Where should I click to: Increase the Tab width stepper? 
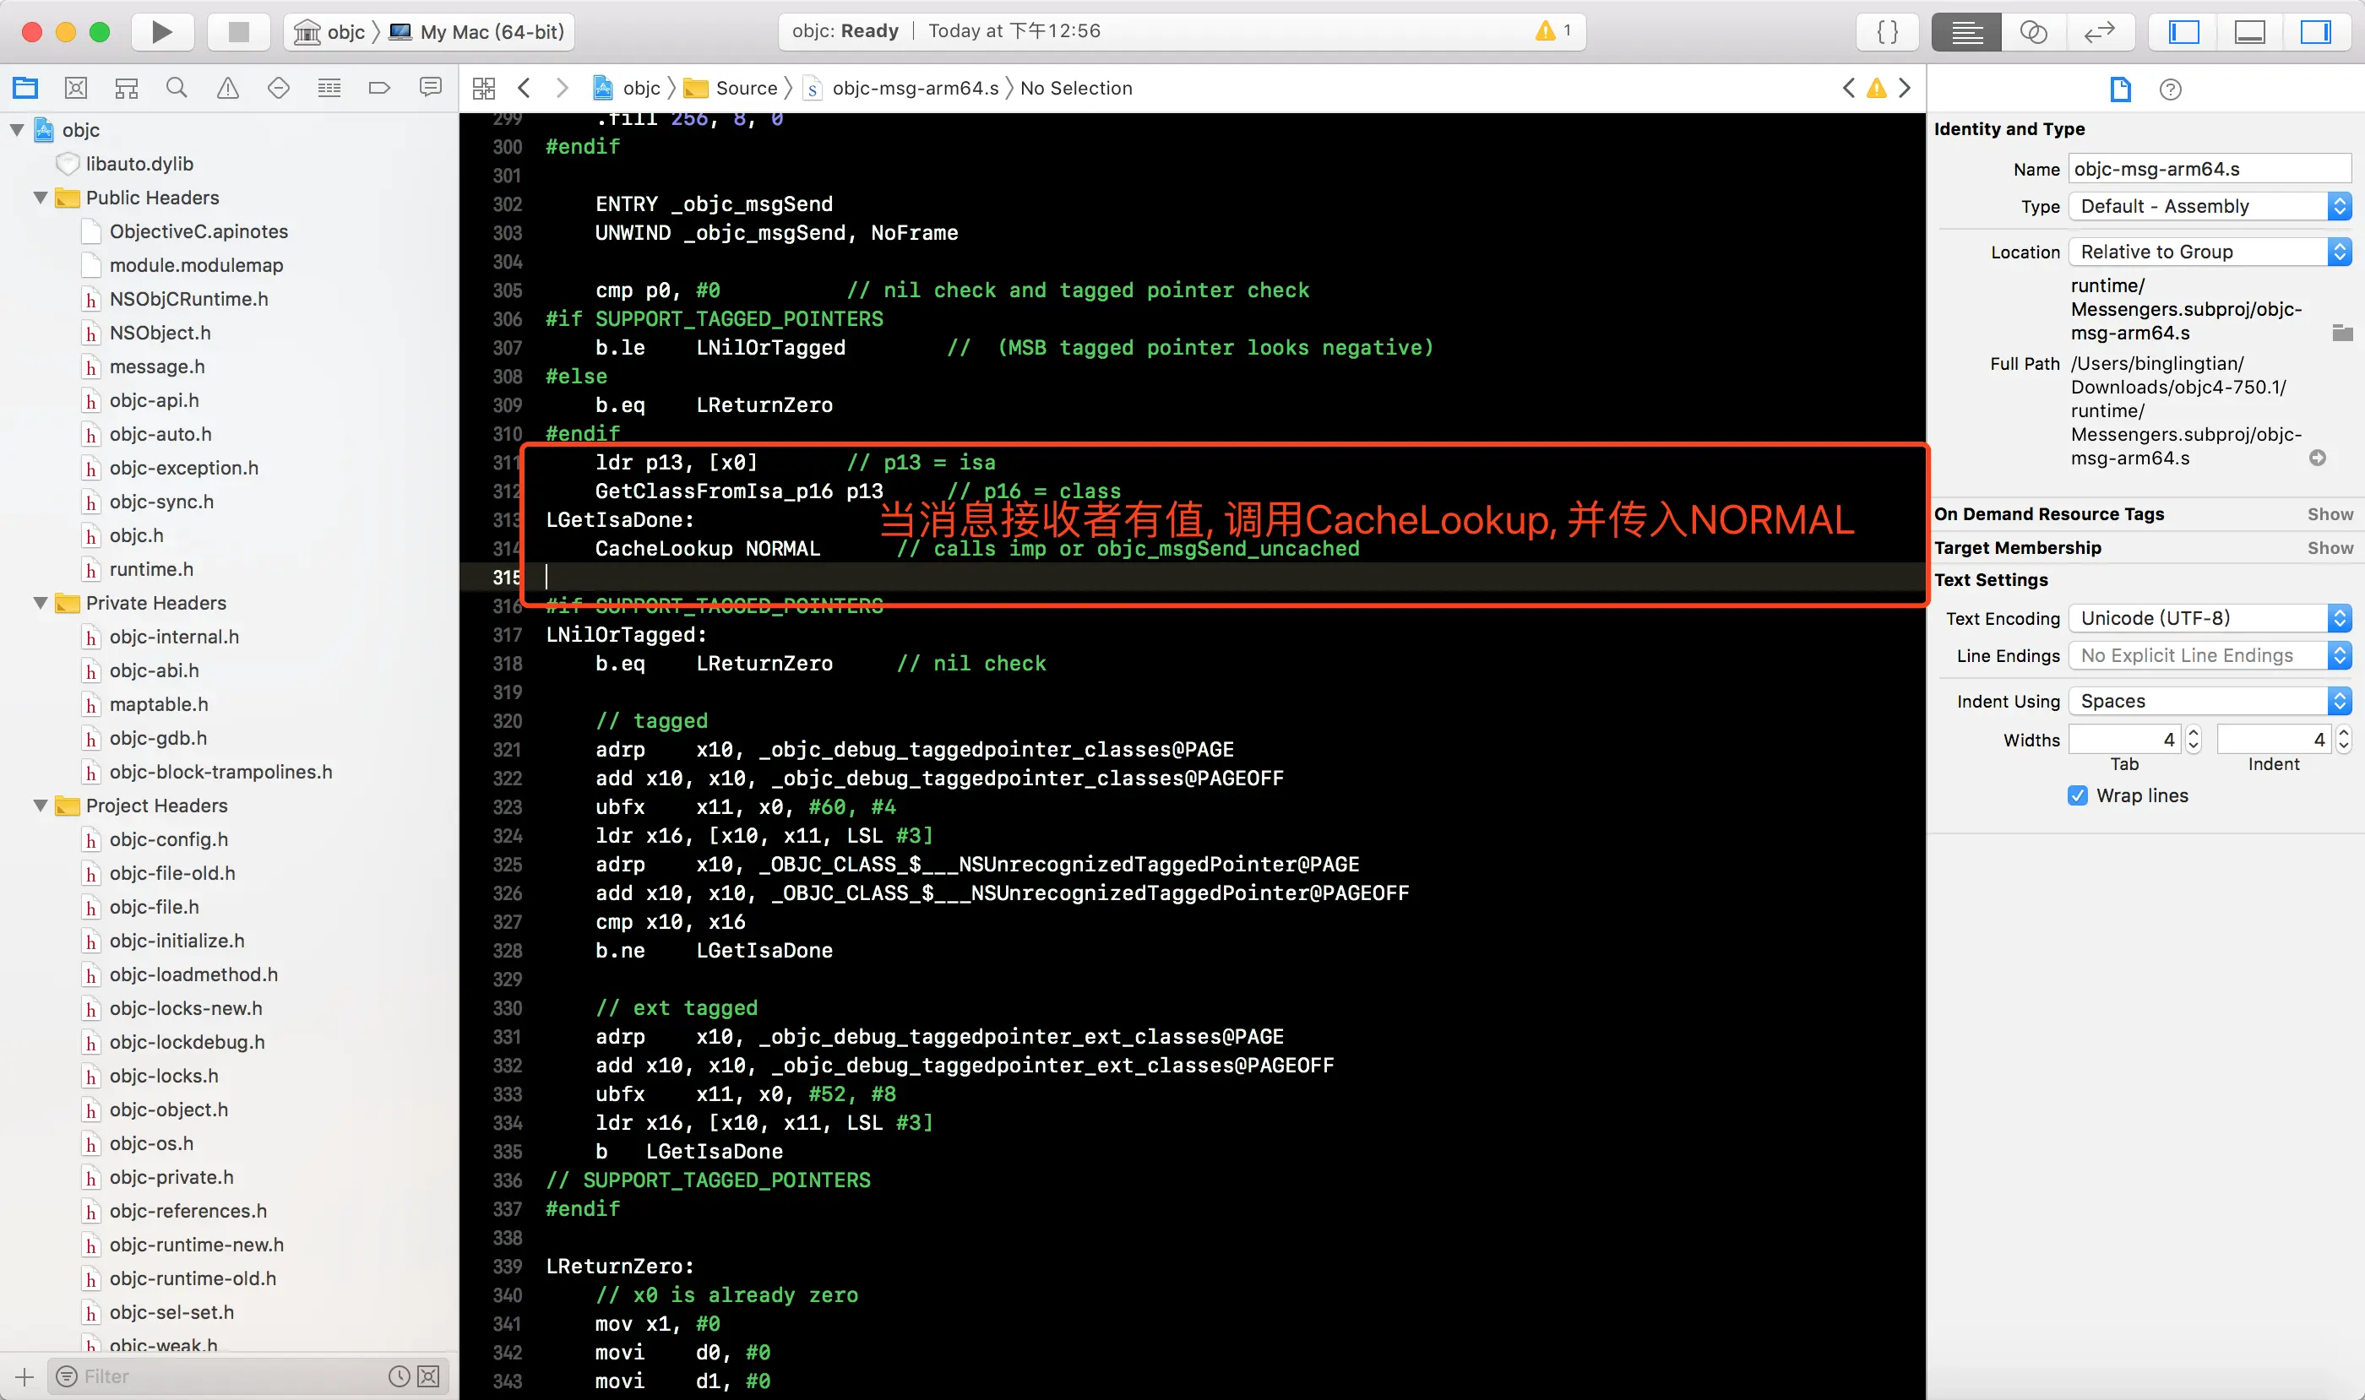point(2194,733)
